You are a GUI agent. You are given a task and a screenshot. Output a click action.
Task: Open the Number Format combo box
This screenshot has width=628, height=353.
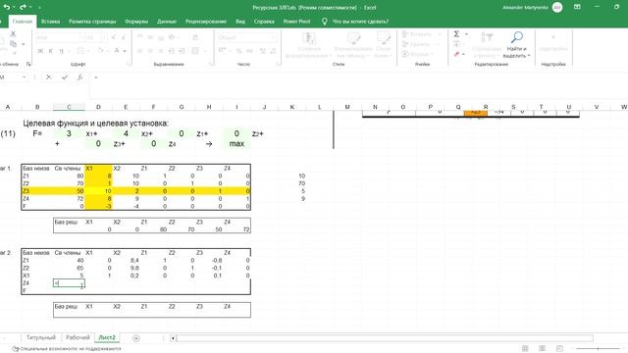click(x=247, y=37)
